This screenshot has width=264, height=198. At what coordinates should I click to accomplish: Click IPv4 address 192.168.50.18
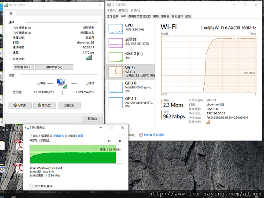216,113
